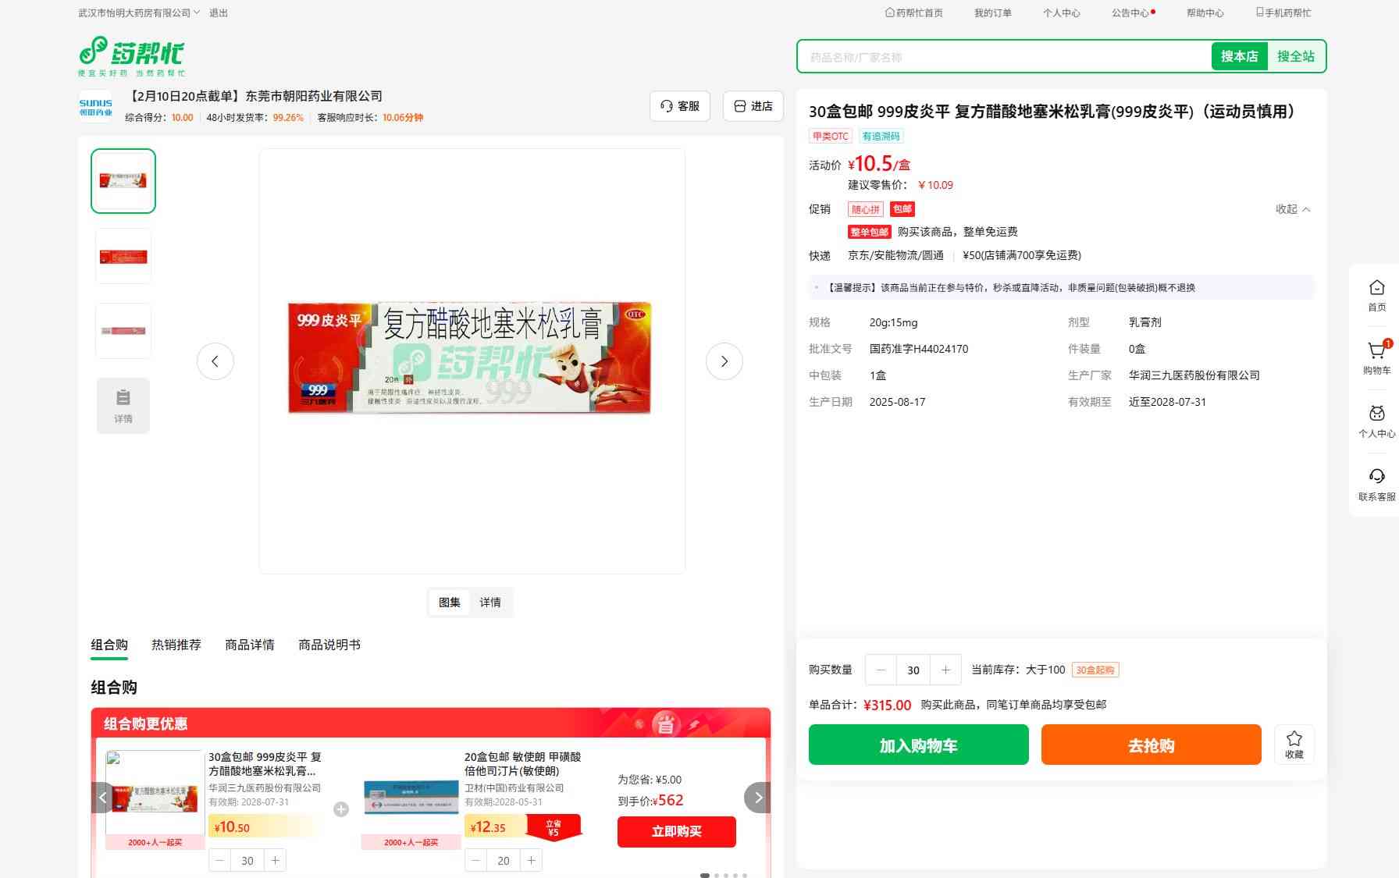Viewport: 1399px width, 878px height.
Task: Switch image viewer to 图集 view
Action: tap(450, 603)
